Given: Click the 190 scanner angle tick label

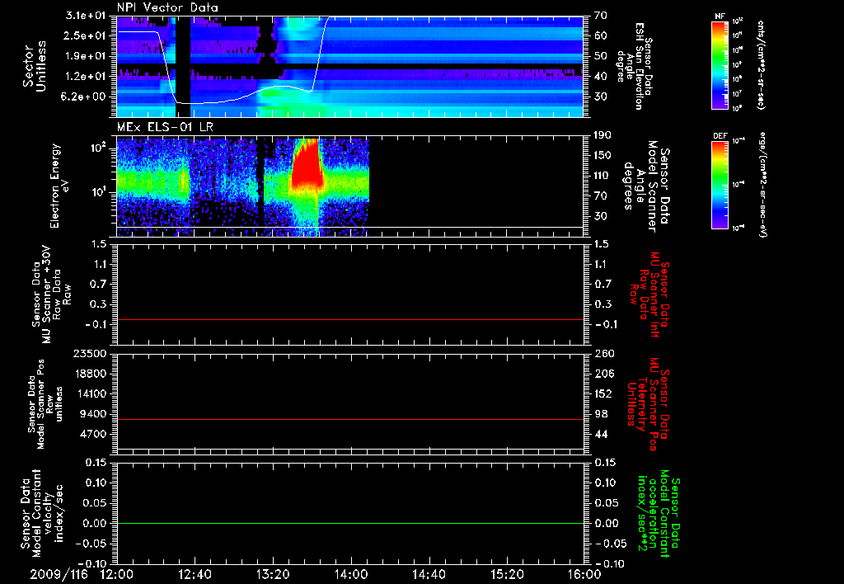Looking at the screenshot, I should point(603,135).
